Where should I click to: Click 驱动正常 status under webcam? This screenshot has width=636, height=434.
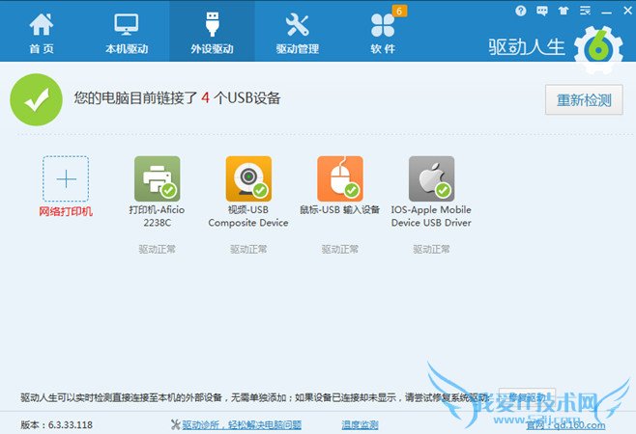[x=248, y=249]
